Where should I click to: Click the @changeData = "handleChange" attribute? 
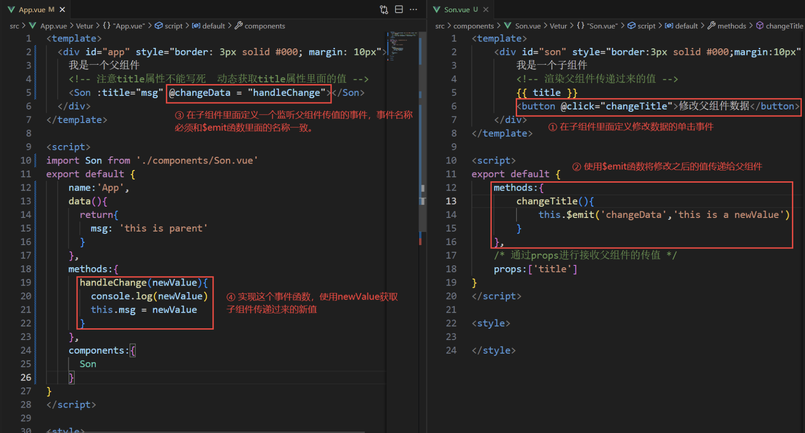247,93
